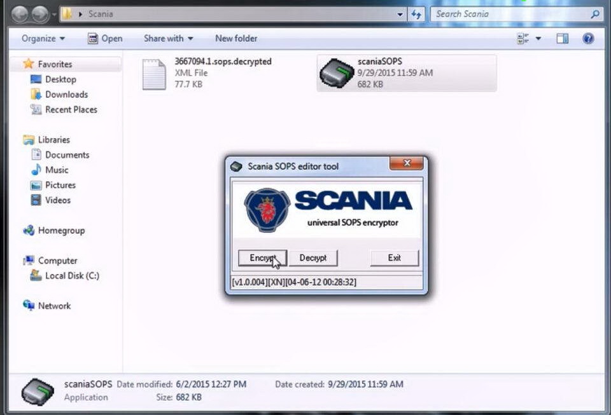Open Downloads in the navigation pane

click(x=67, y=95)
